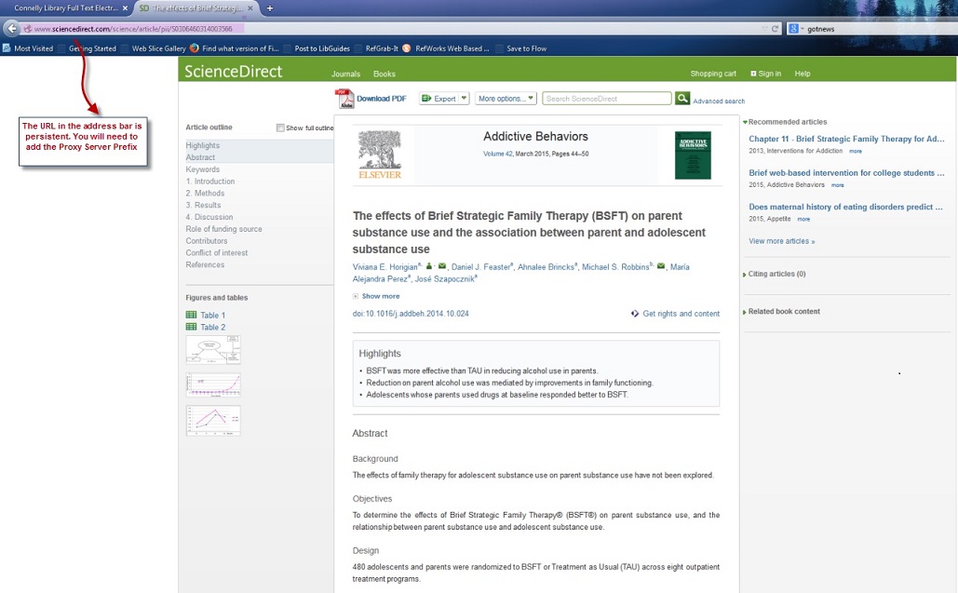Click the Google search engine icon in search box
Screen dimensions: 958x593
pyautogui.click(x=793, y=29)
